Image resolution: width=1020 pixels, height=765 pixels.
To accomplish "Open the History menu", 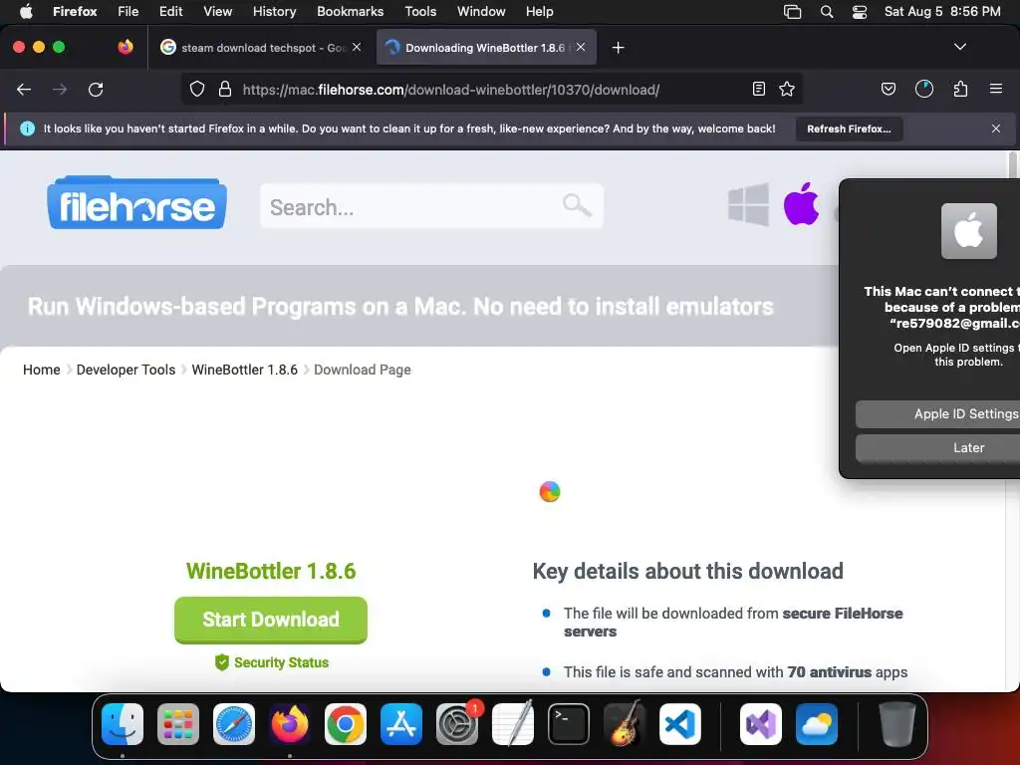I will tap(275, 11).
